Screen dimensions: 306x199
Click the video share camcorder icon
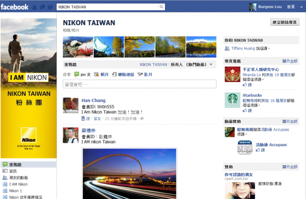pos(140,74)
